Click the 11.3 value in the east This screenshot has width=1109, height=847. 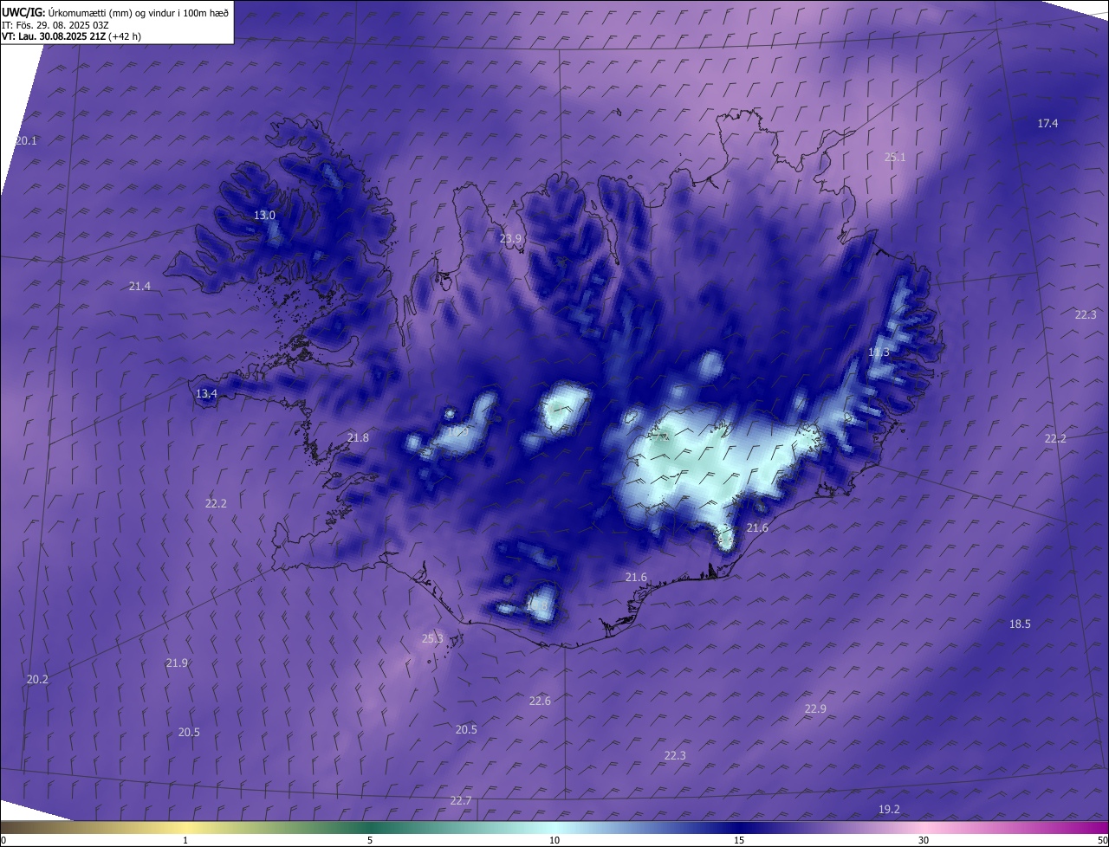(x=879, y=352)
